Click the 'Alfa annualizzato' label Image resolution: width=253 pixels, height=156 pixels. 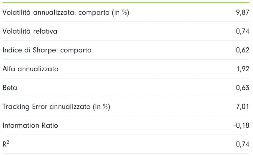[30, 69]
